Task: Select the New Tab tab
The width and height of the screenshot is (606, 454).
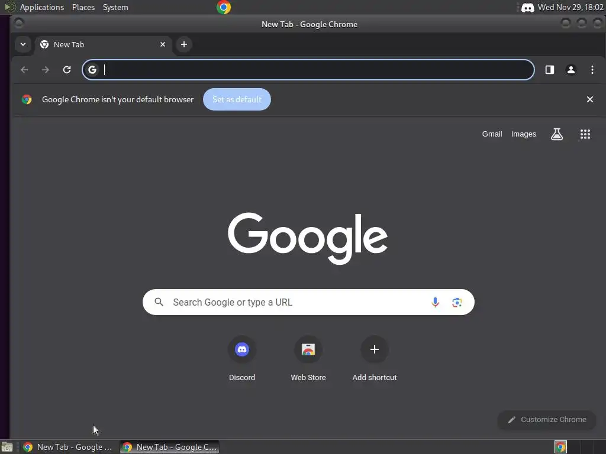Action: pyautogui.click(x=104, y=45)
